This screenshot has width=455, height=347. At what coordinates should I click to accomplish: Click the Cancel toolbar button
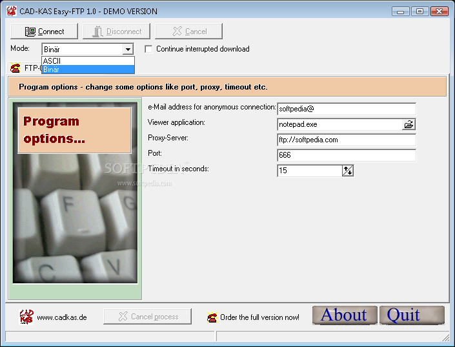click(x=188, y=32)
